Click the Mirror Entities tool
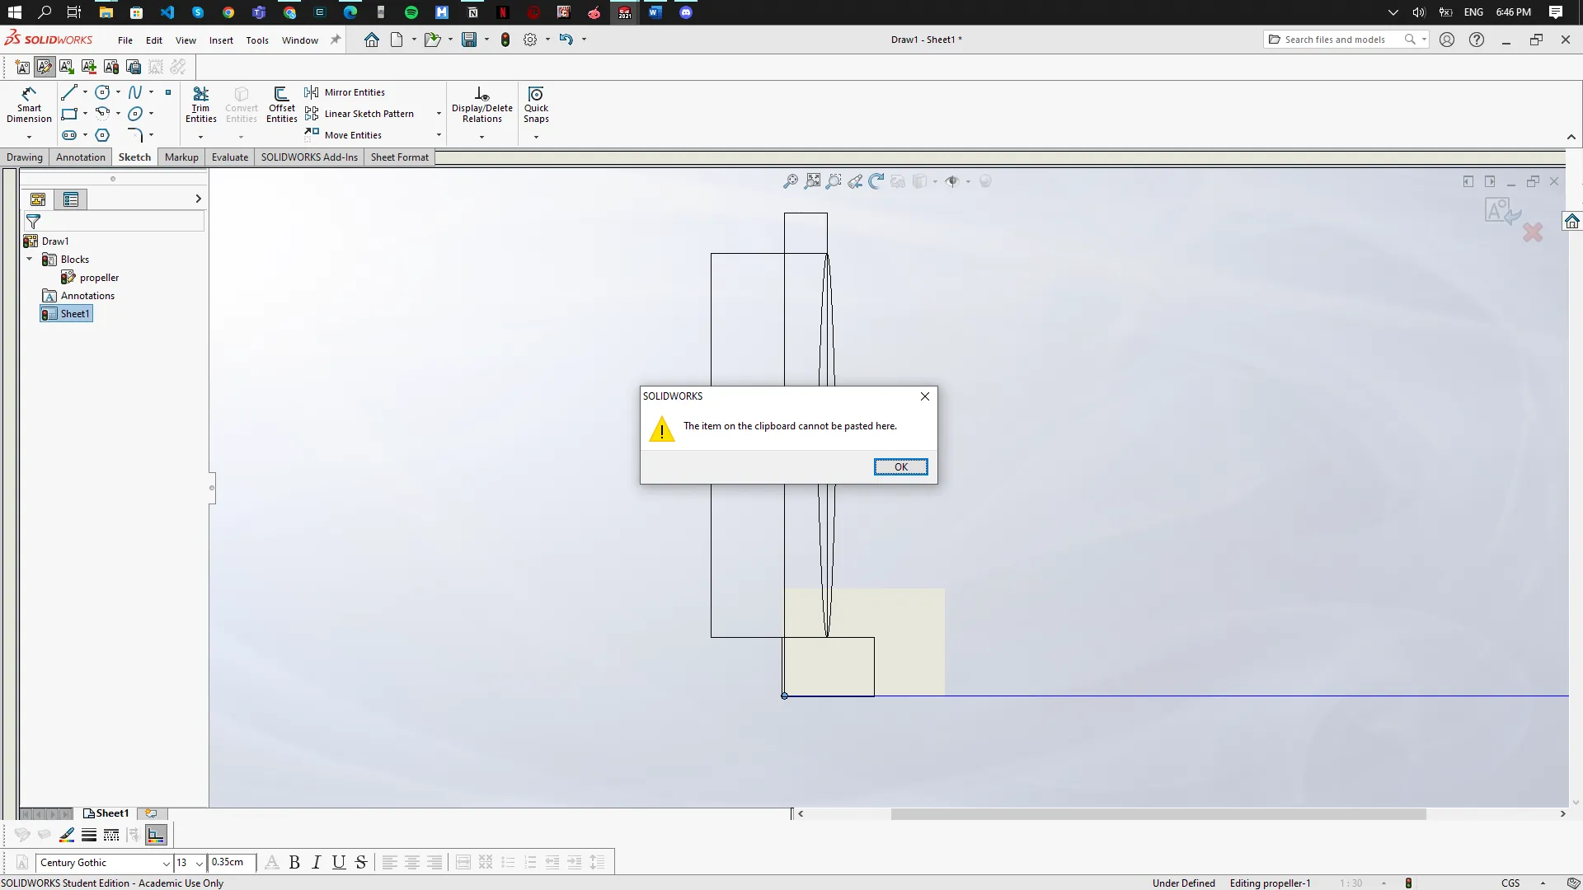1583x890 pixels. coord(345,92)
